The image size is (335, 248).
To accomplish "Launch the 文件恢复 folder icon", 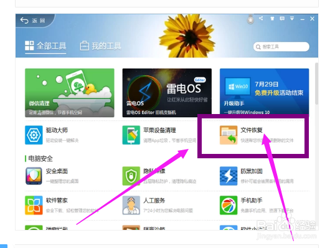I will (x=229, y=135).
